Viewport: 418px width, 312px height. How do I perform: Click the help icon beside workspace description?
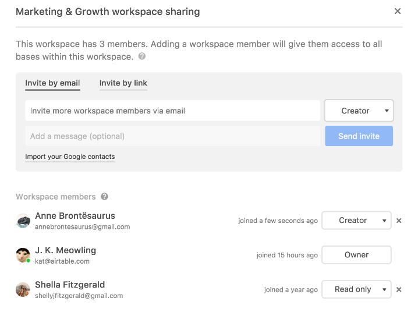pos(142,57)
